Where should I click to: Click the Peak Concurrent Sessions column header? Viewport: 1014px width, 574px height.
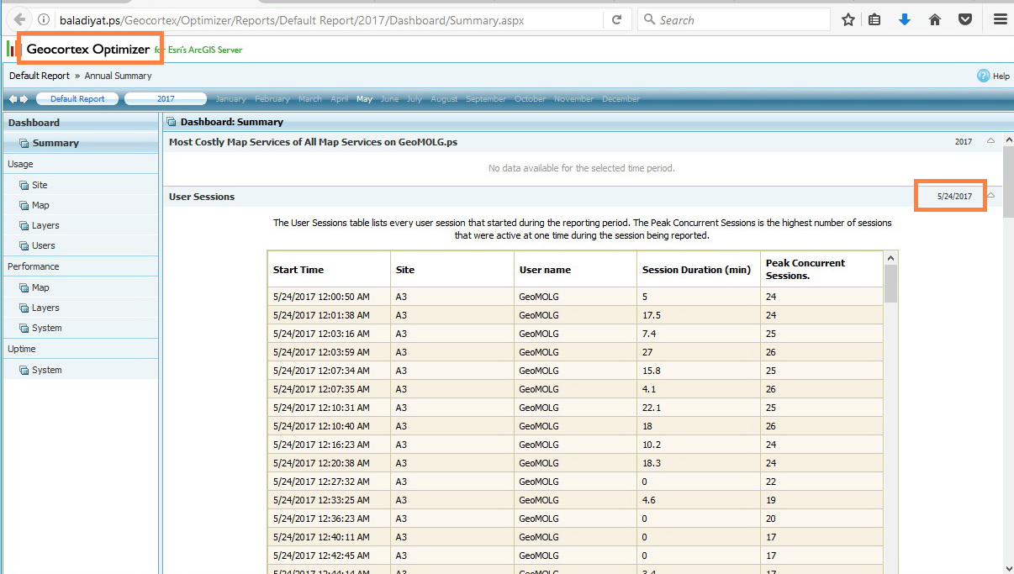click(822, 270)
